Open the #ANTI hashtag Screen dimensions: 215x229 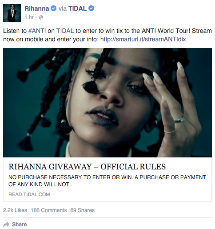tap(37, 31)
